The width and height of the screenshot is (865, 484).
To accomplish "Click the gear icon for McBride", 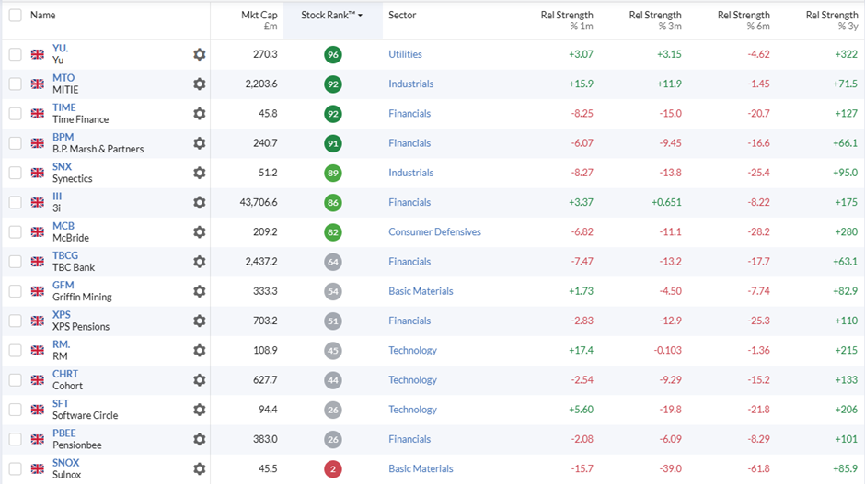I will 199,232.
